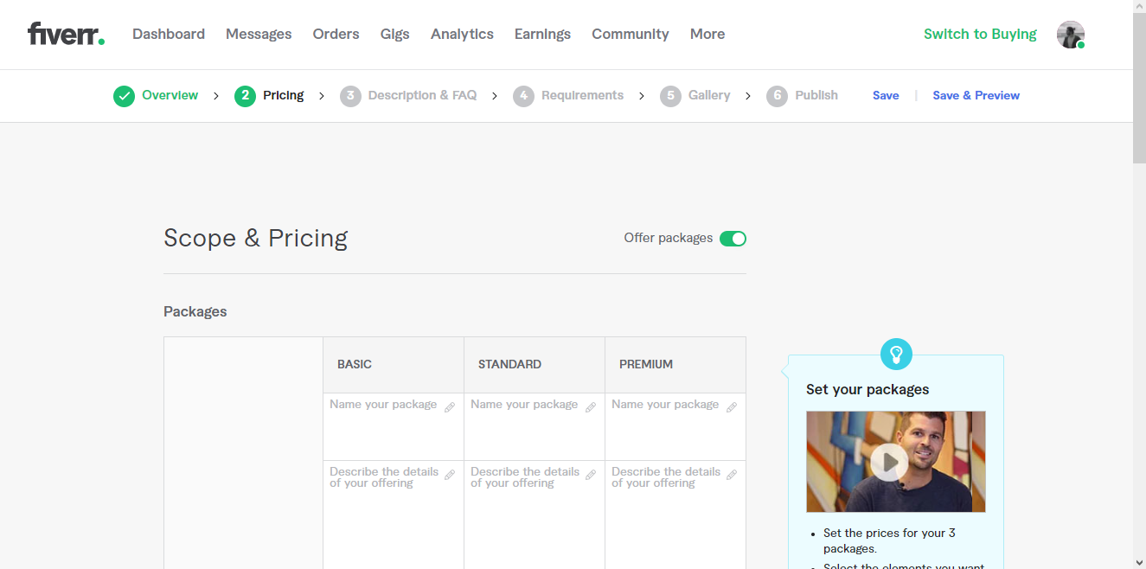The height and width of the screenshot is (569, 1146).
Task: Click pencil icon in Premium description cell
Action: coord(732,475)
